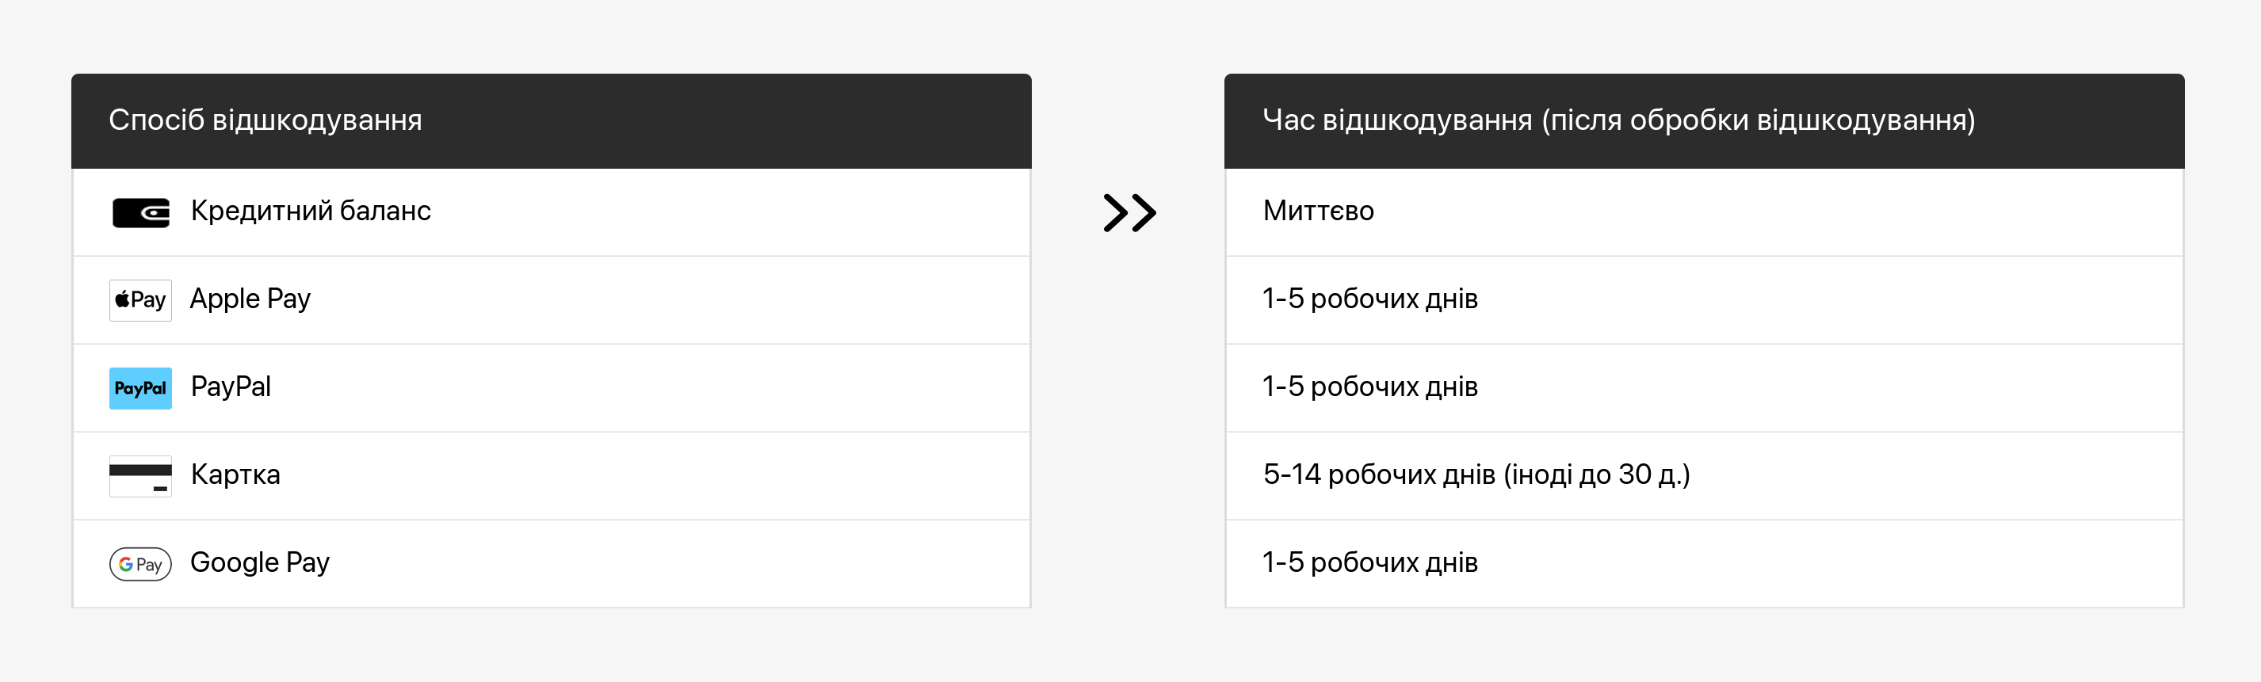Click the wallet icon for Кредитний баланс
This screenshot has width=2261, height=682.
[x=140, y=212]
